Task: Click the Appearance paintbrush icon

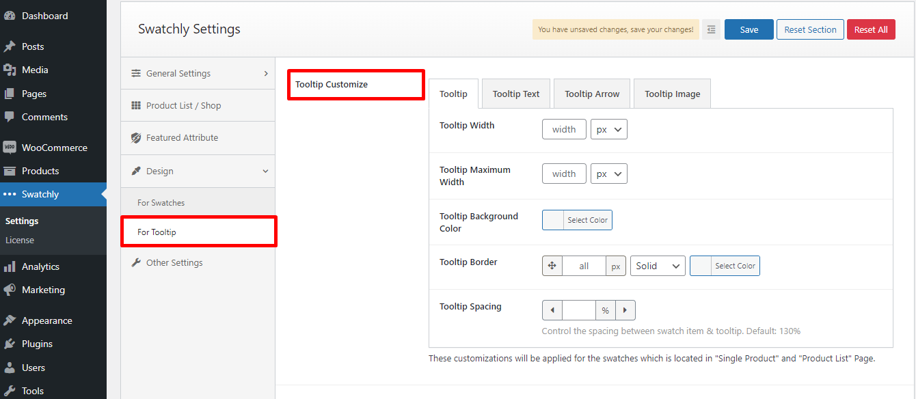Action: 10,320
